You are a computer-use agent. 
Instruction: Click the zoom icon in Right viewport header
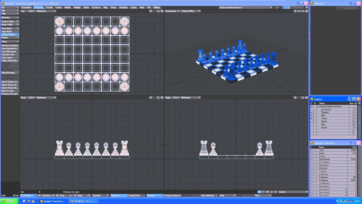tap(303, 97)
